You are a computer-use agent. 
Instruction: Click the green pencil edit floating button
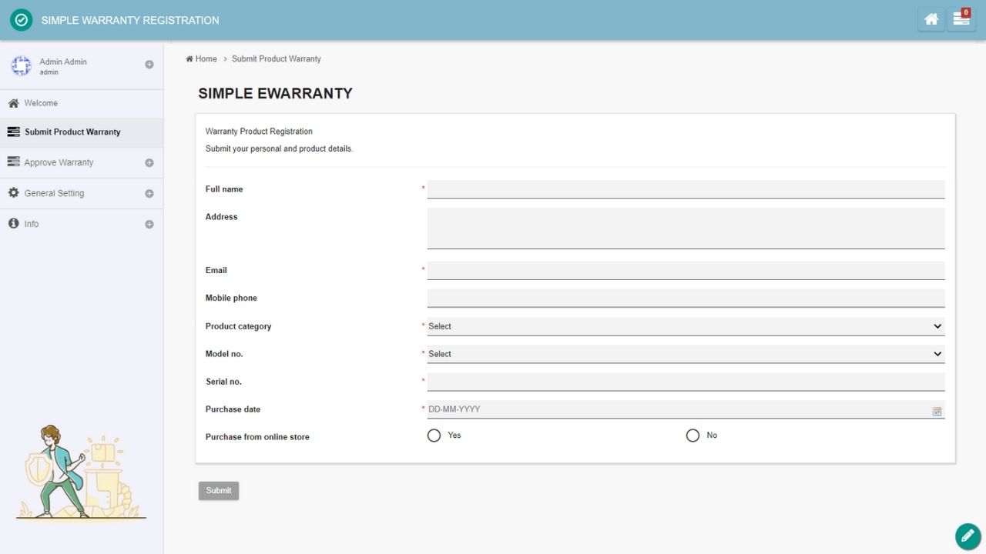click(x=968, y=536)
